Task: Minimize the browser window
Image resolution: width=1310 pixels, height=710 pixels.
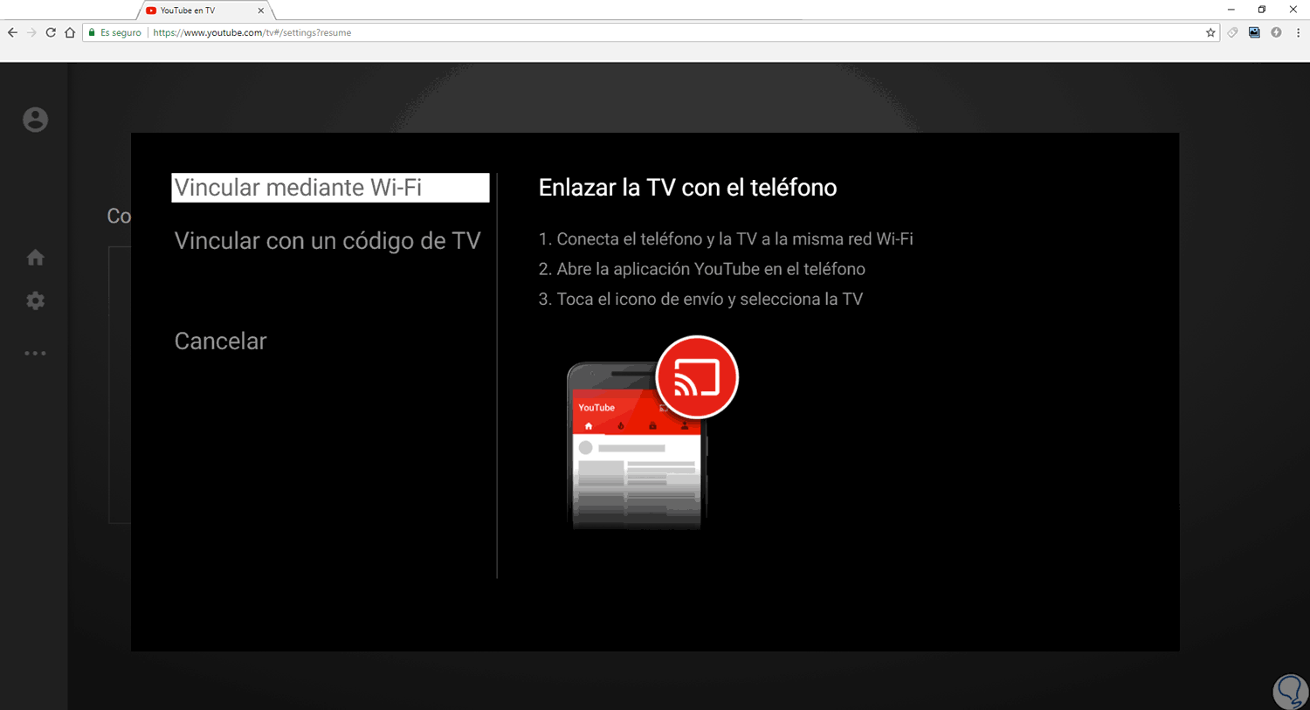Action: [x=1231, y=10]
